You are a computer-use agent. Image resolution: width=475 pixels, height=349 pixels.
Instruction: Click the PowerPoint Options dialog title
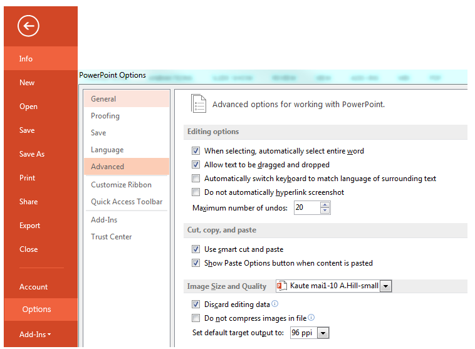point(112,75)
